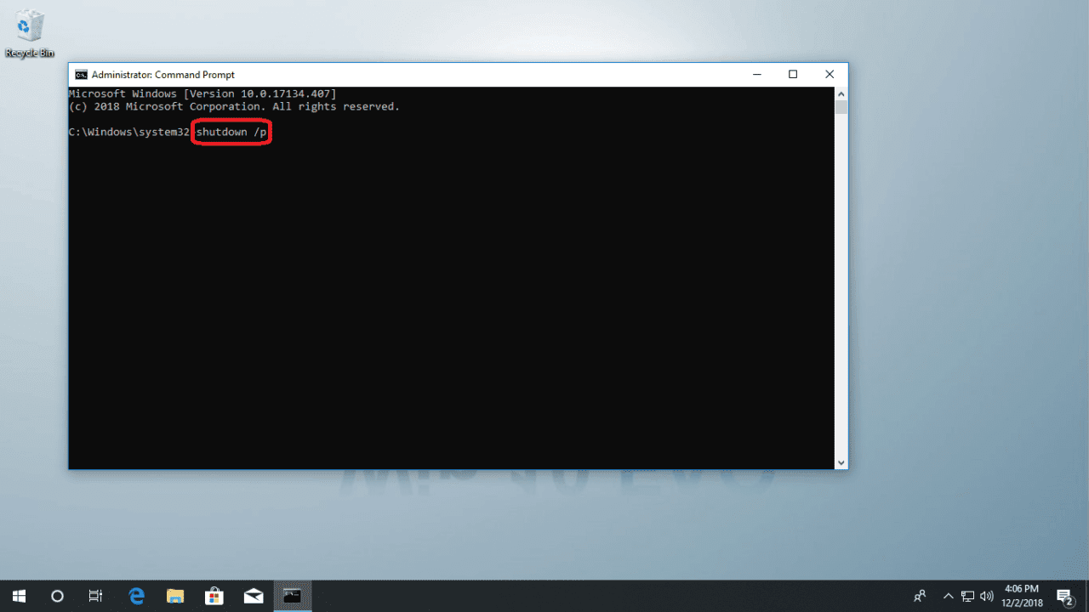The width and height of the screenshot is (1089, 612).
Task: Open File Explorer from the taskbar
Action: point(175,595)
